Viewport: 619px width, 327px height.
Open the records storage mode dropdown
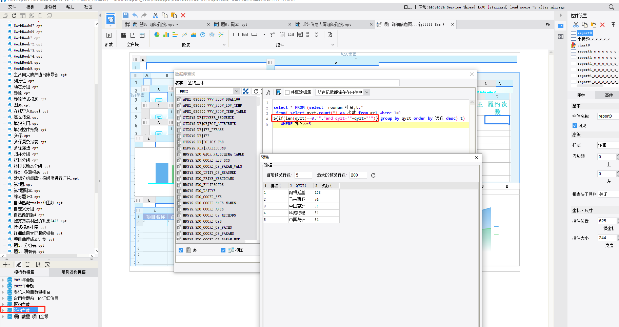pos(366,92)
